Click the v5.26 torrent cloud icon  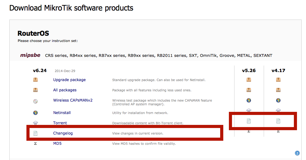tap(249, 110)
